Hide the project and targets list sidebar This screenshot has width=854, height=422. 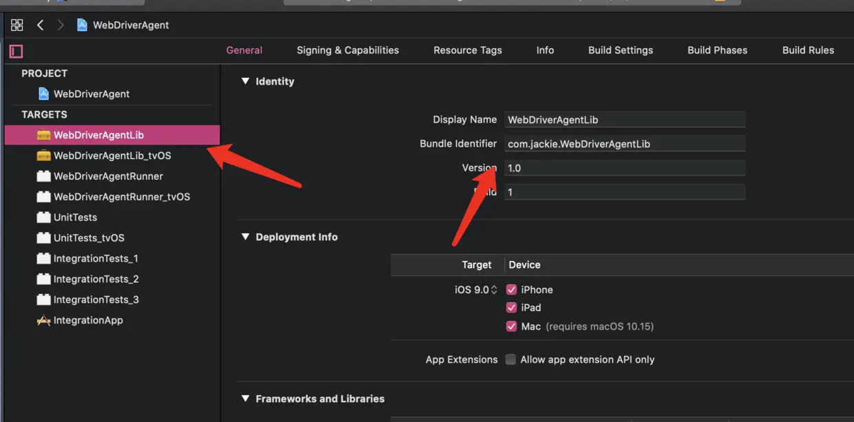pyautogui.click(x=17, y=51)
